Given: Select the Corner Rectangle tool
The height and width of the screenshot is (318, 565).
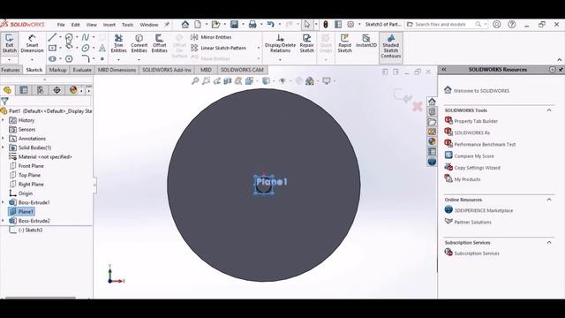Looking at the screenshot, I should click(53, 48).
